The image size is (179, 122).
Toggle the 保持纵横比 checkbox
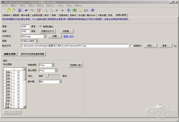(41, 27)
